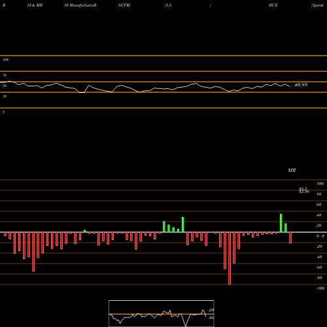
Task: Open the mini RSI thumbnail chart at the bottom
Action: 162,313
